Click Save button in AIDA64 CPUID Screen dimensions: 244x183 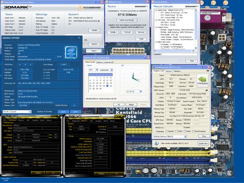64,112
